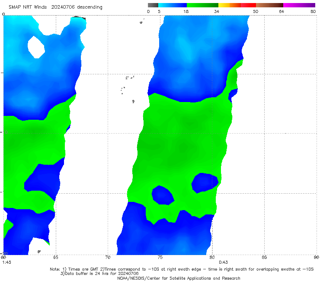Click the colorbar label '64'
The image size is (320, 281).
coord(282,11)
